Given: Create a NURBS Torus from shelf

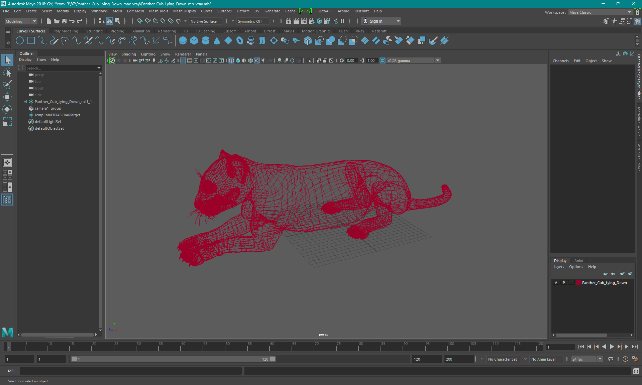Looking at the screenshot, I should coord(240,41).
